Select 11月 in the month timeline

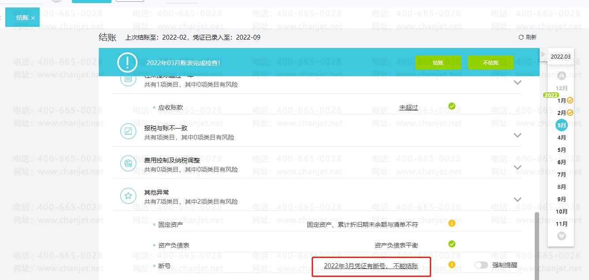pyautogui.click(x=562, y=224)
